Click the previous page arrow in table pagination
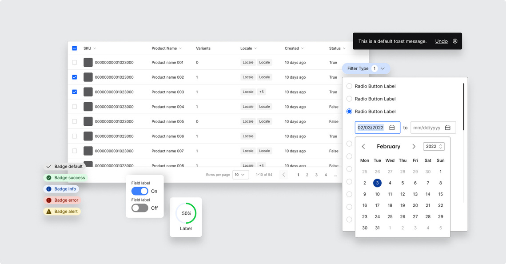506x264 pixels. 284,175
